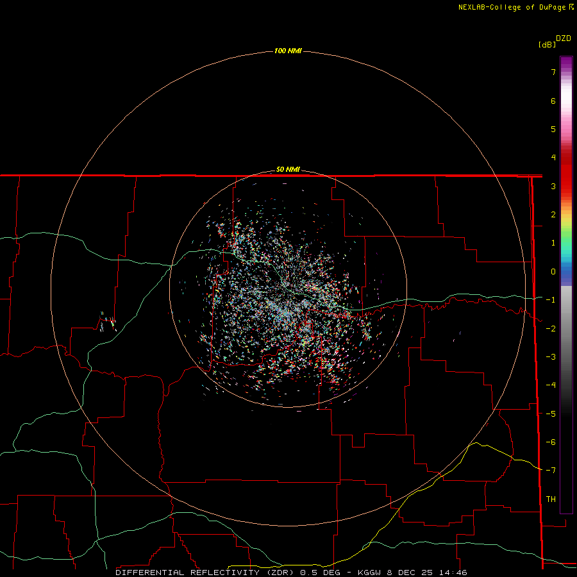Click the NEXLAB-College of DuPage watermark text
The width and height of the screenshot is (577, 577).
pyautogui.click(x=515, y=7)
